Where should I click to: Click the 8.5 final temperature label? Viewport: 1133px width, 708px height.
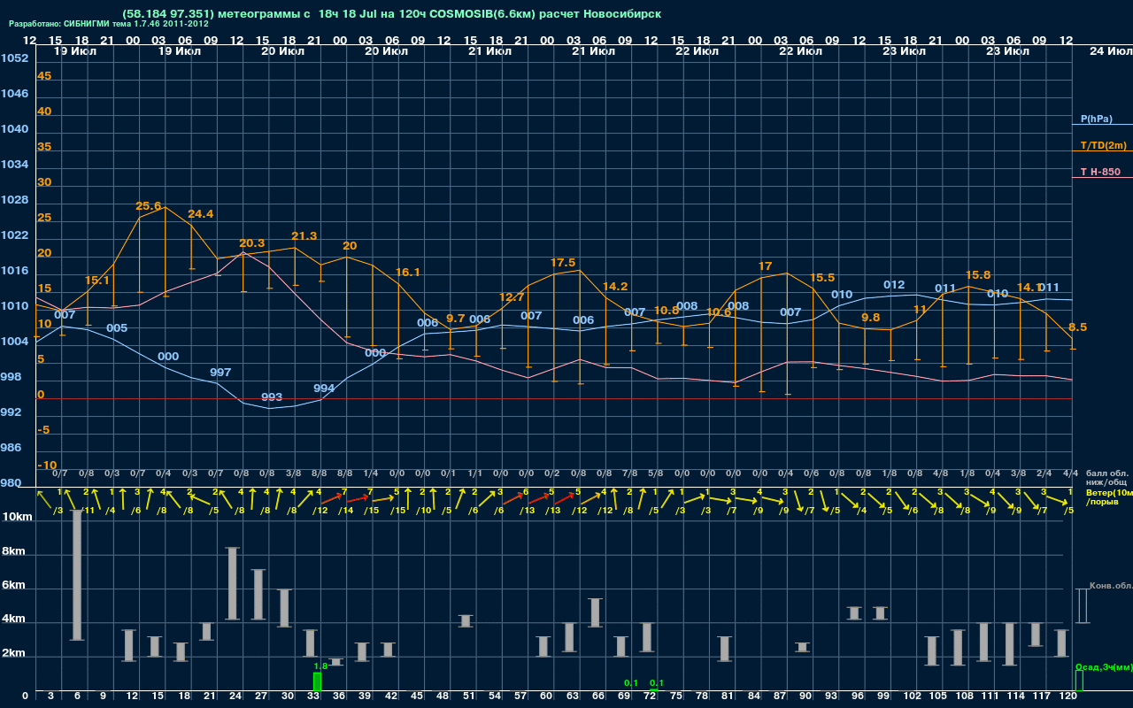click(x=1078, y=327)
